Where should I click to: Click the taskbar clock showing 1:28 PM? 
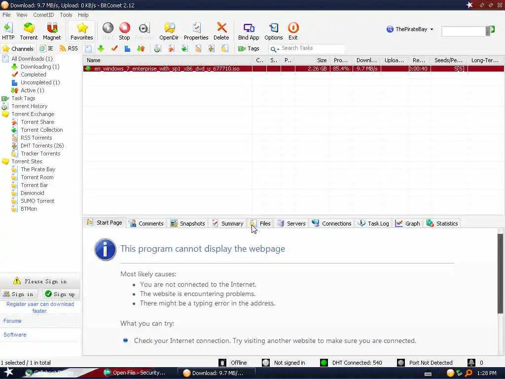pos(487,373)
